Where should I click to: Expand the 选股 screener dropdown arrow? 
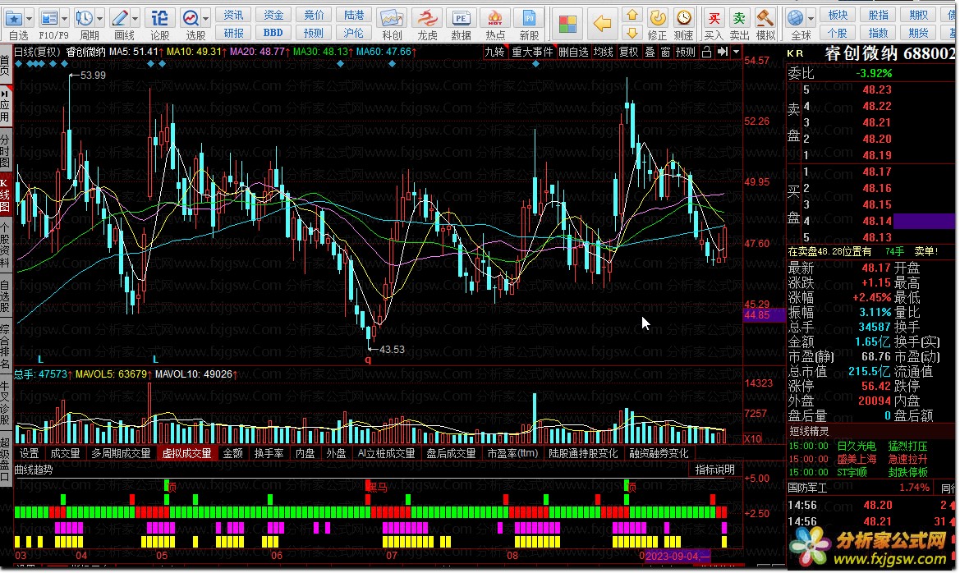[x=205, y=18]
